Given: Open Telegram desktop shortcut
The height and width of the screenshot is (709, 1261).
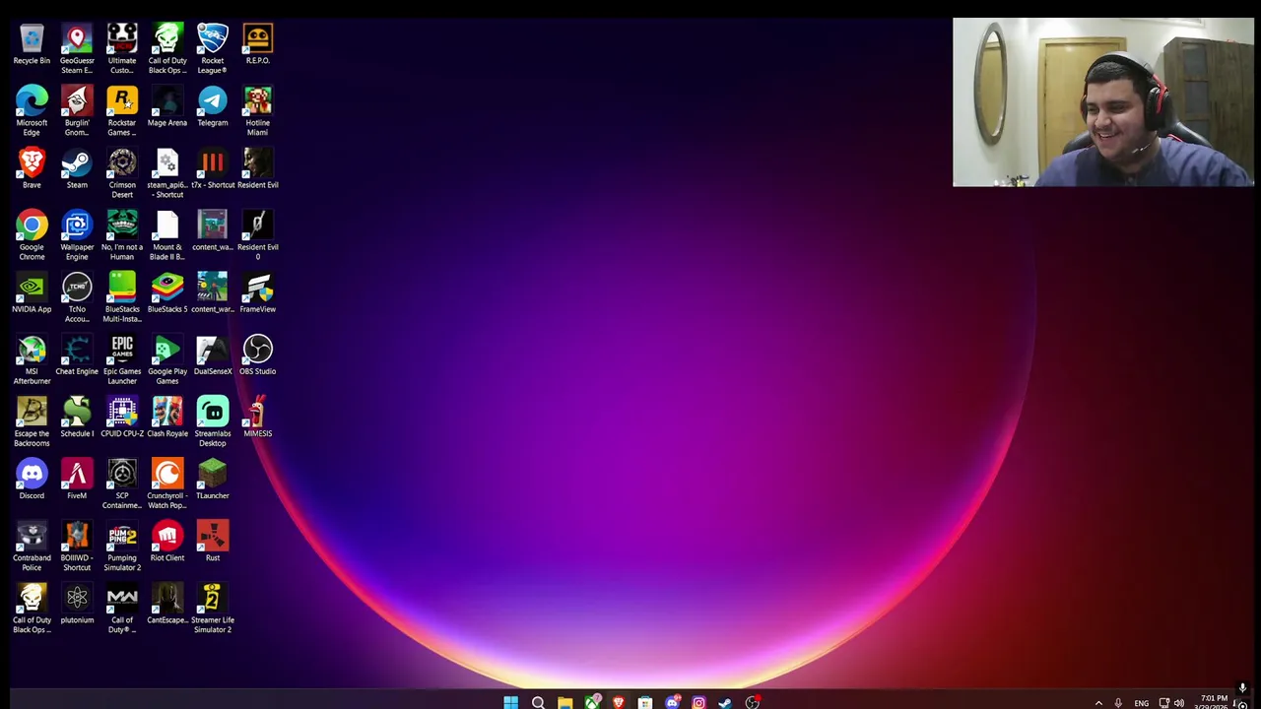Looking at the screenshot, I should [x=213, y=107].
